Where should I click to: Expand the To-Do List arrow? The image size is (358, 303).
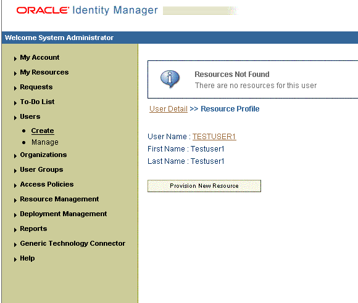click(x=15, y=103)
